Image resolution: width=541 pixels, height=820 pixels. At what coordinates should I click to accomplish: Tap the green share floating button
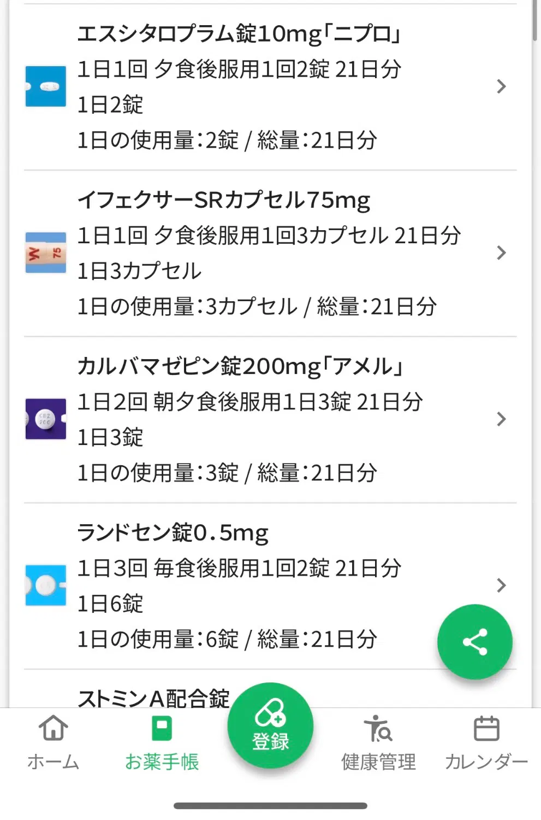pos(474,642)
